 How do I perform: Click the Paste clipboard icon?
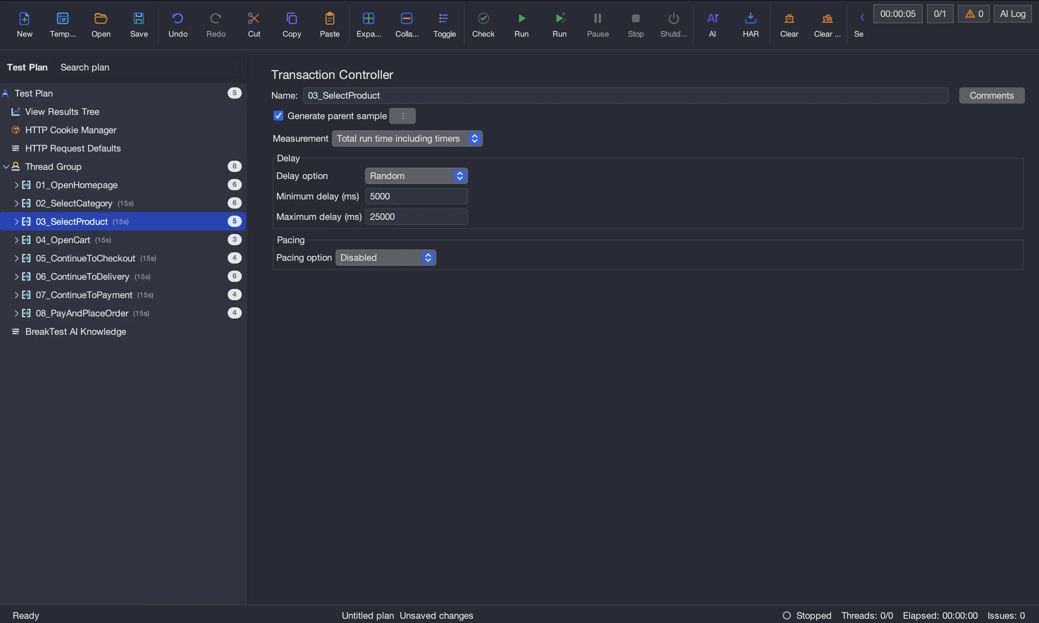click(330, 18)
